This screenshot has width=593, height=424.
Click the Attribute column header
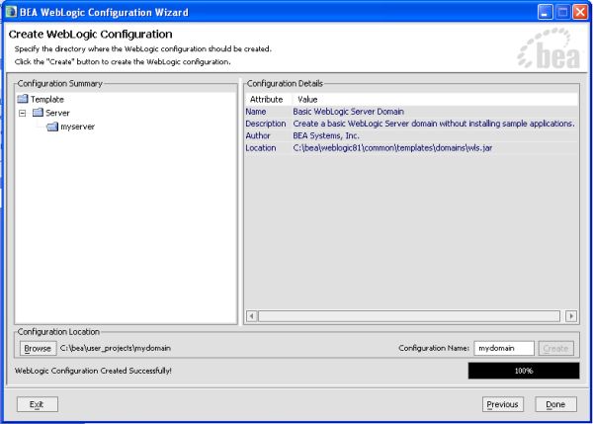click(x=266, y=100)
